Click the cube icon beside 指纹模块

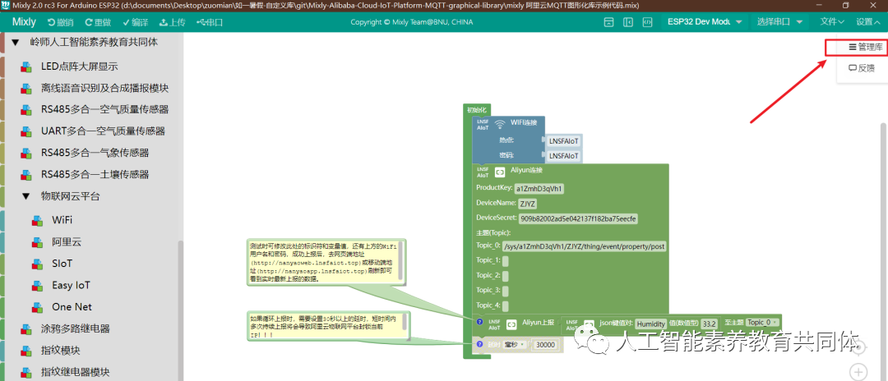26,351
